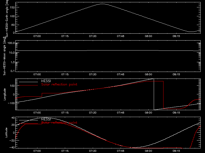This screenshot has height=153, width=205.
Task: Click the Sun-HESSI-Moon angle axis label
Action: coord(4,56)
